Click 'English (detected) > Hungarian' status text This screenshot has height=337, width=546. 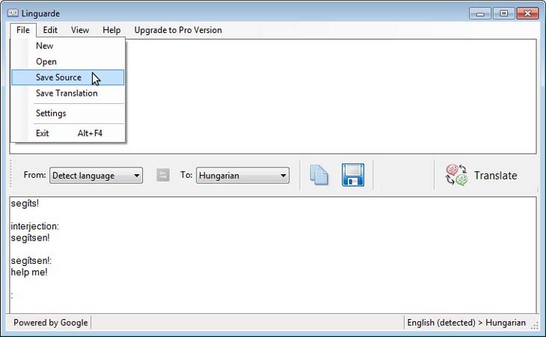click(466, 323)
